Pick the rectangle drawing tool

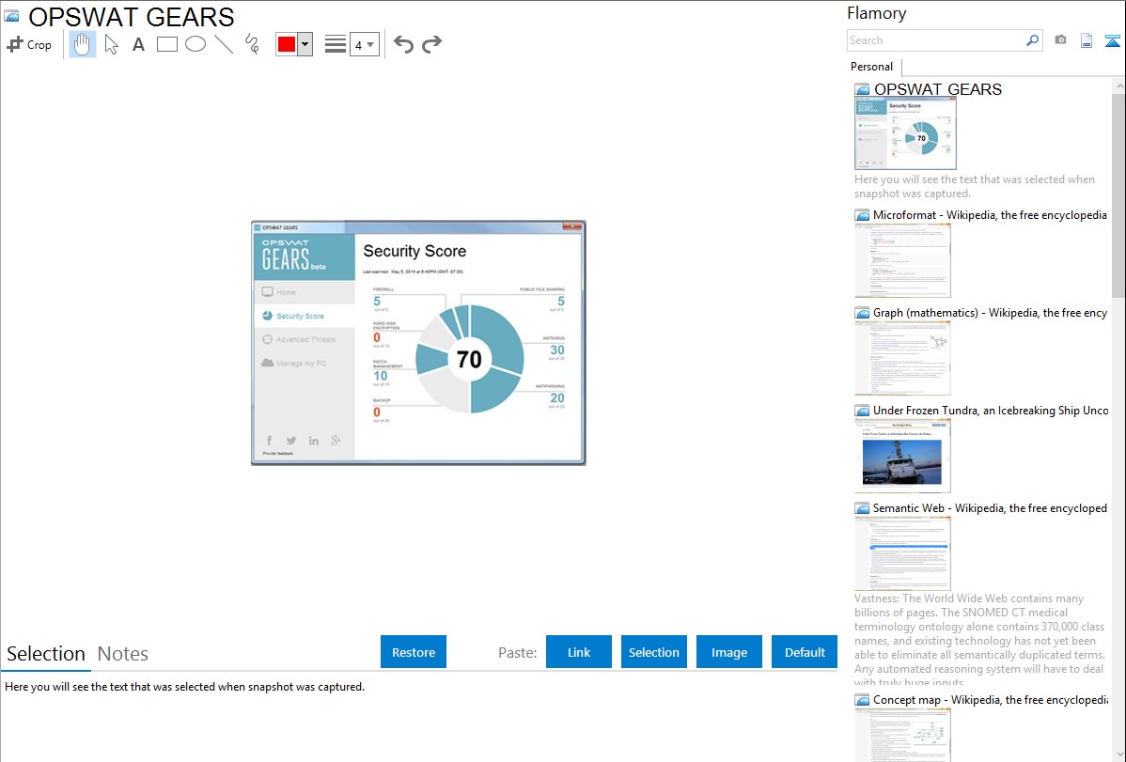pos(166,44)
